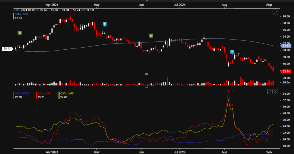Maximize the volatility panel with OXY_IV30
This screenshot has height=154, width=294.
click(x=270, y=91)
